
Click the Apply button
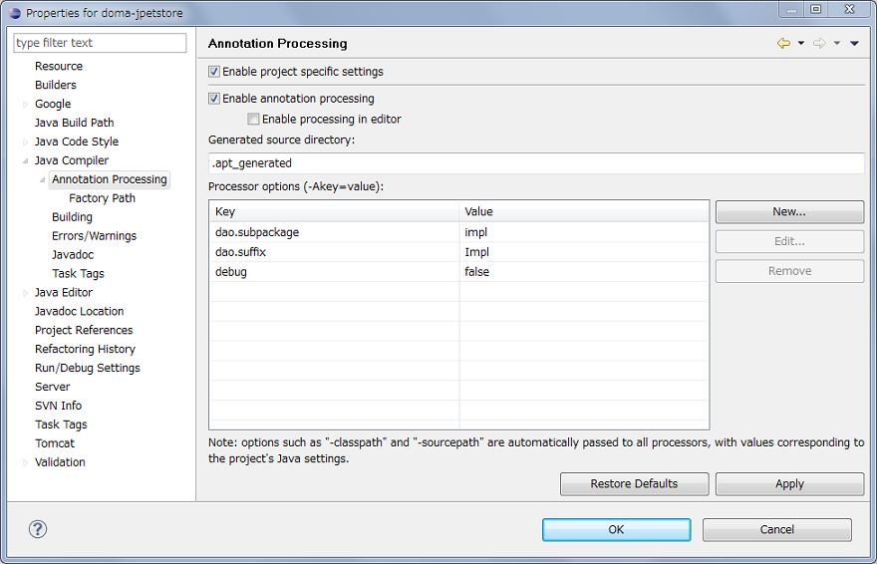click(789, 484)
